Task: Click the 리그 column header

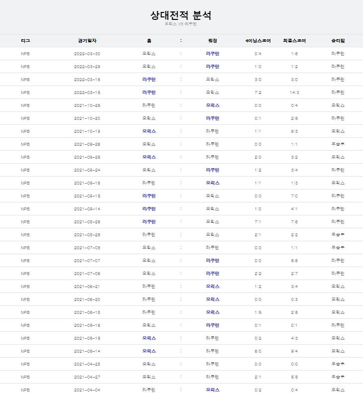Action: pos(25,41)
